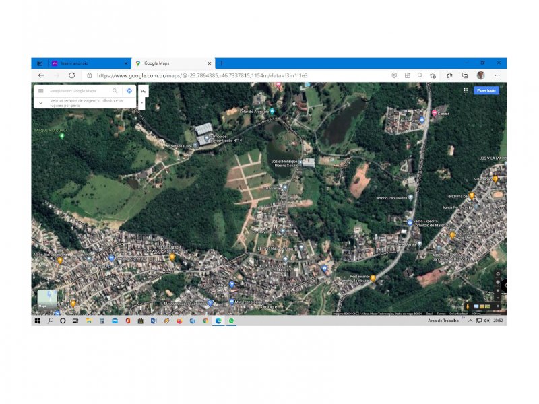Viewport: 539px width, 404px height.
Task: Click the Santo Expedito Depósito de Materiais marker
Action: 410,222
